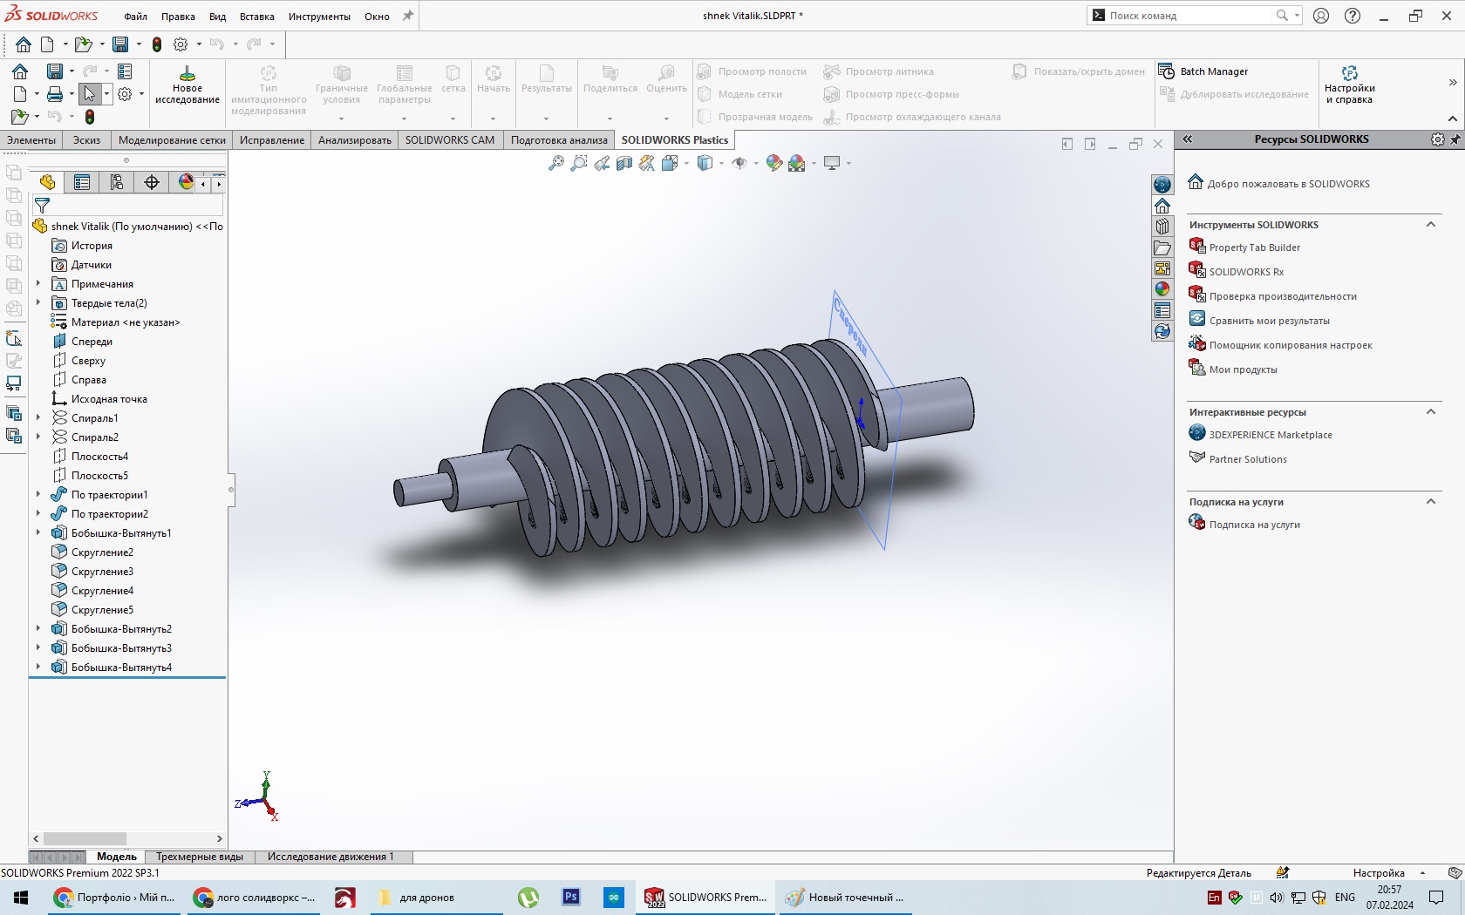1465x915 pixels.
Task: Open Photoshop from the taskbar
Action: pos(571,897)
